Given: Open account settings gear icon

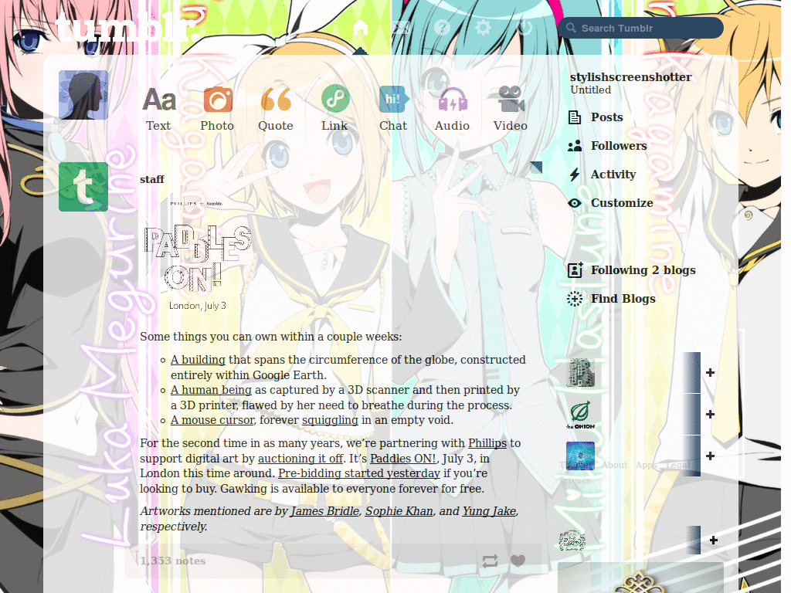Looking at the screenshot, I should [x=484, y=27].
